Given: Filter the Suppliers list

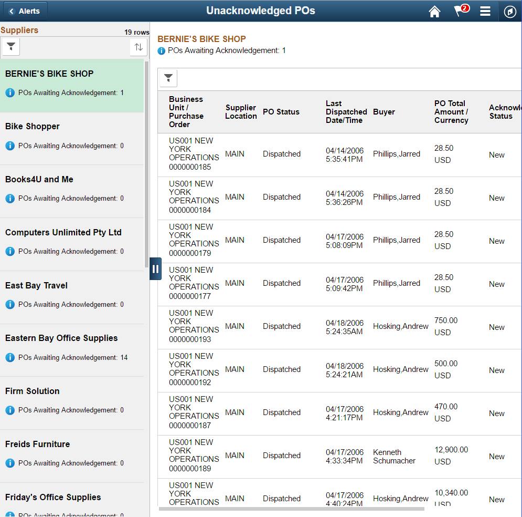Looking at the screenshot, I should [11, 47].
